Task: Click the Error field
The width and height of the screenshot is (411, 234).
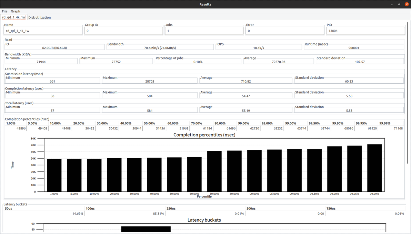Action: coord(285,31)
